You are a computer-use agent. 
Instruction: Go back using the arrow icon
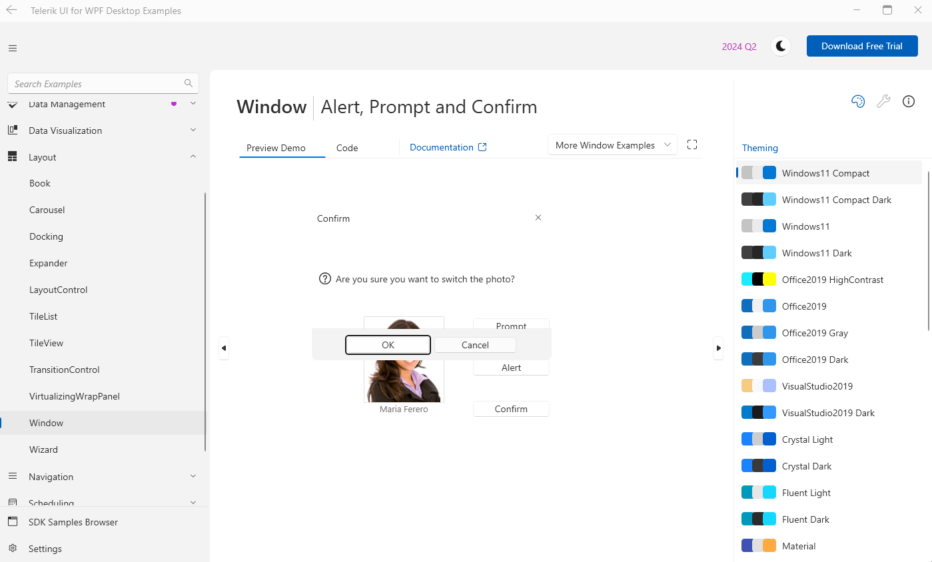11,10
